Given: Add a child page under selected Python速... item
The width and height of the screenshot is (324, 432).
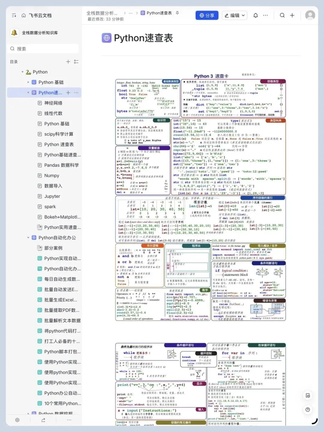Looking at the screenshot, I should 68,93.
